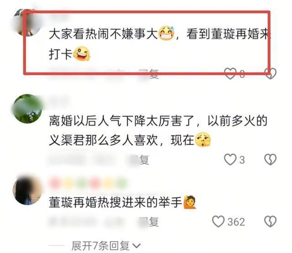
Task: Like the comment mentioning 义渠君
Action: pyautogui.click(x=230, y=159)
